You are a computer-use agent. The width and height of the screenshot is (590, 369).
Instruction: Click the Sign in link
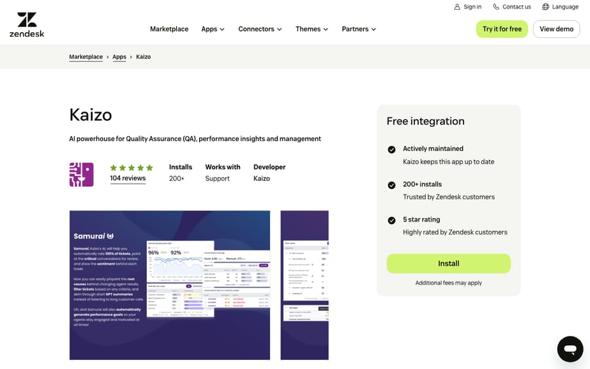(467, 7)
